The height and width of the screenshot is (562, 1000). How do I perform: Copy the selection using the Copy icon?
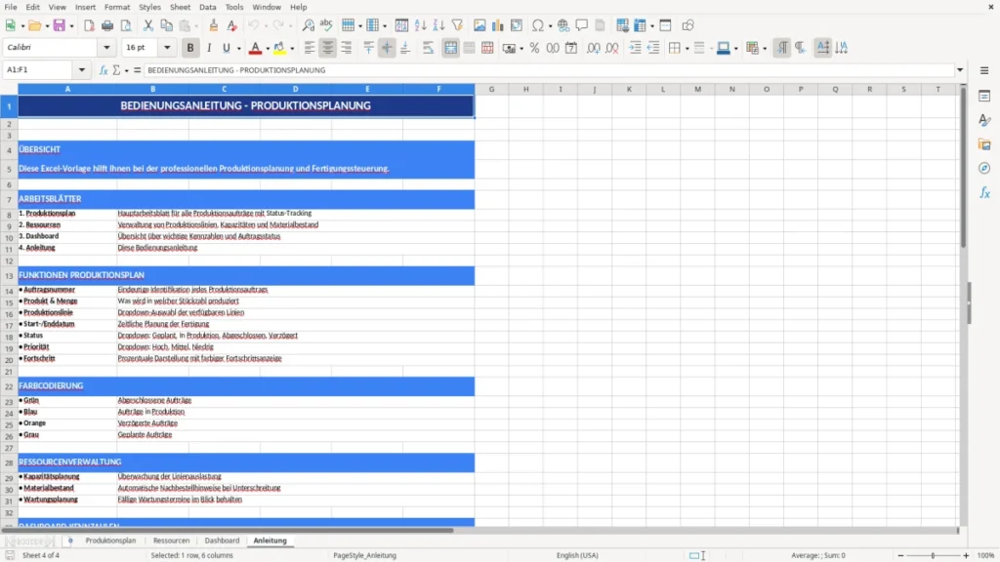click(166, 25)
